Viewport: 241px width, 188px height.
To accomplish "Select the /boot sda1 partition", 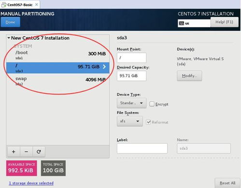I will 58,55.
